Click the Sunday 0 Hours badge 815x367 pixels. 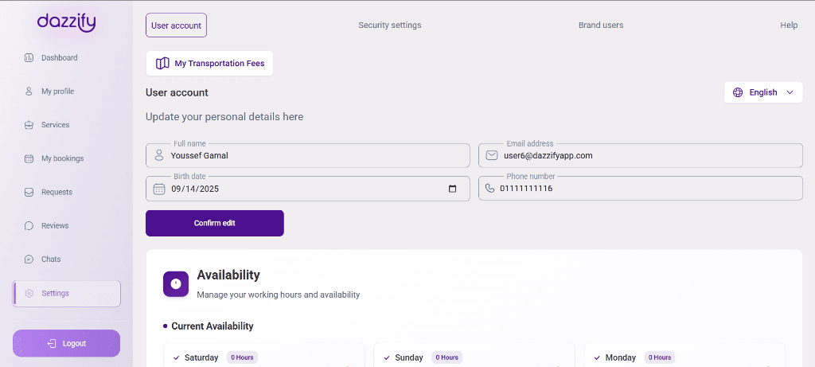[447, 357]
